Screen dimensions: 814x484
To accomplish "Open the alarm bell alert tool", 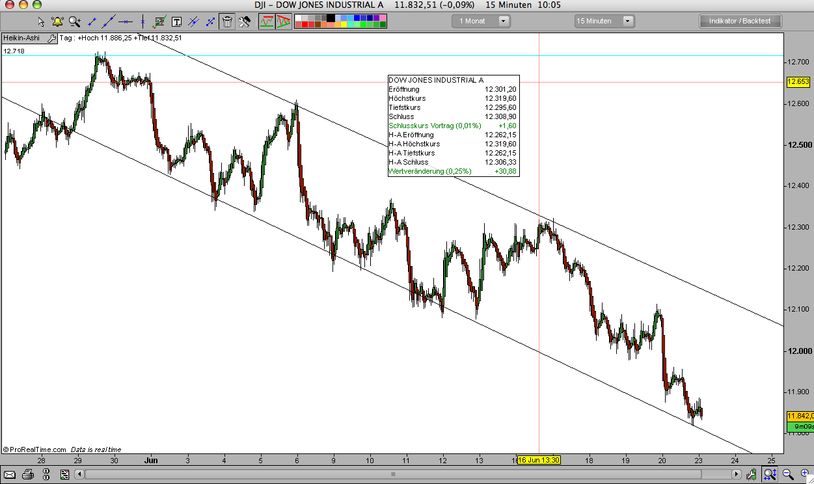I will point(57,21).
